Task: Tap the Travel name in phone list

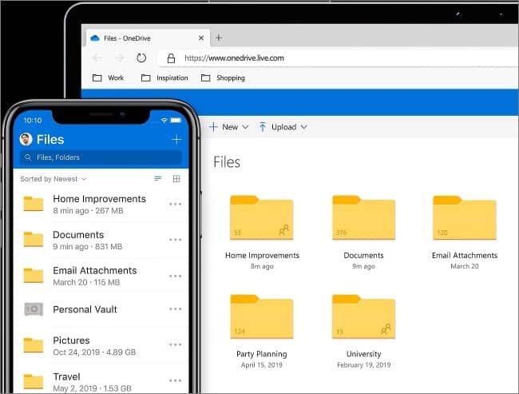Action: 66,376
